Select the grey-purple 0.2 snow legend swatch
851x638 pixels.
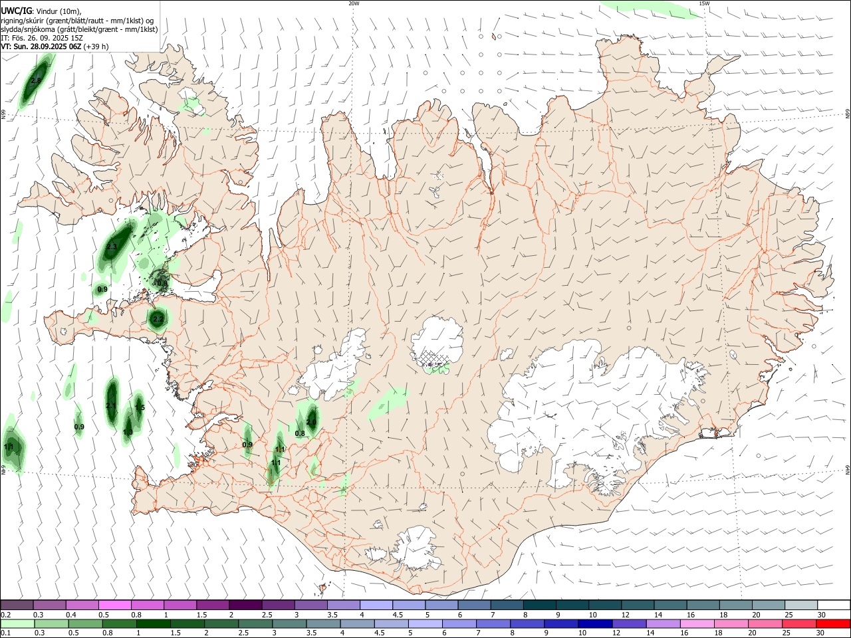[17, 605]
